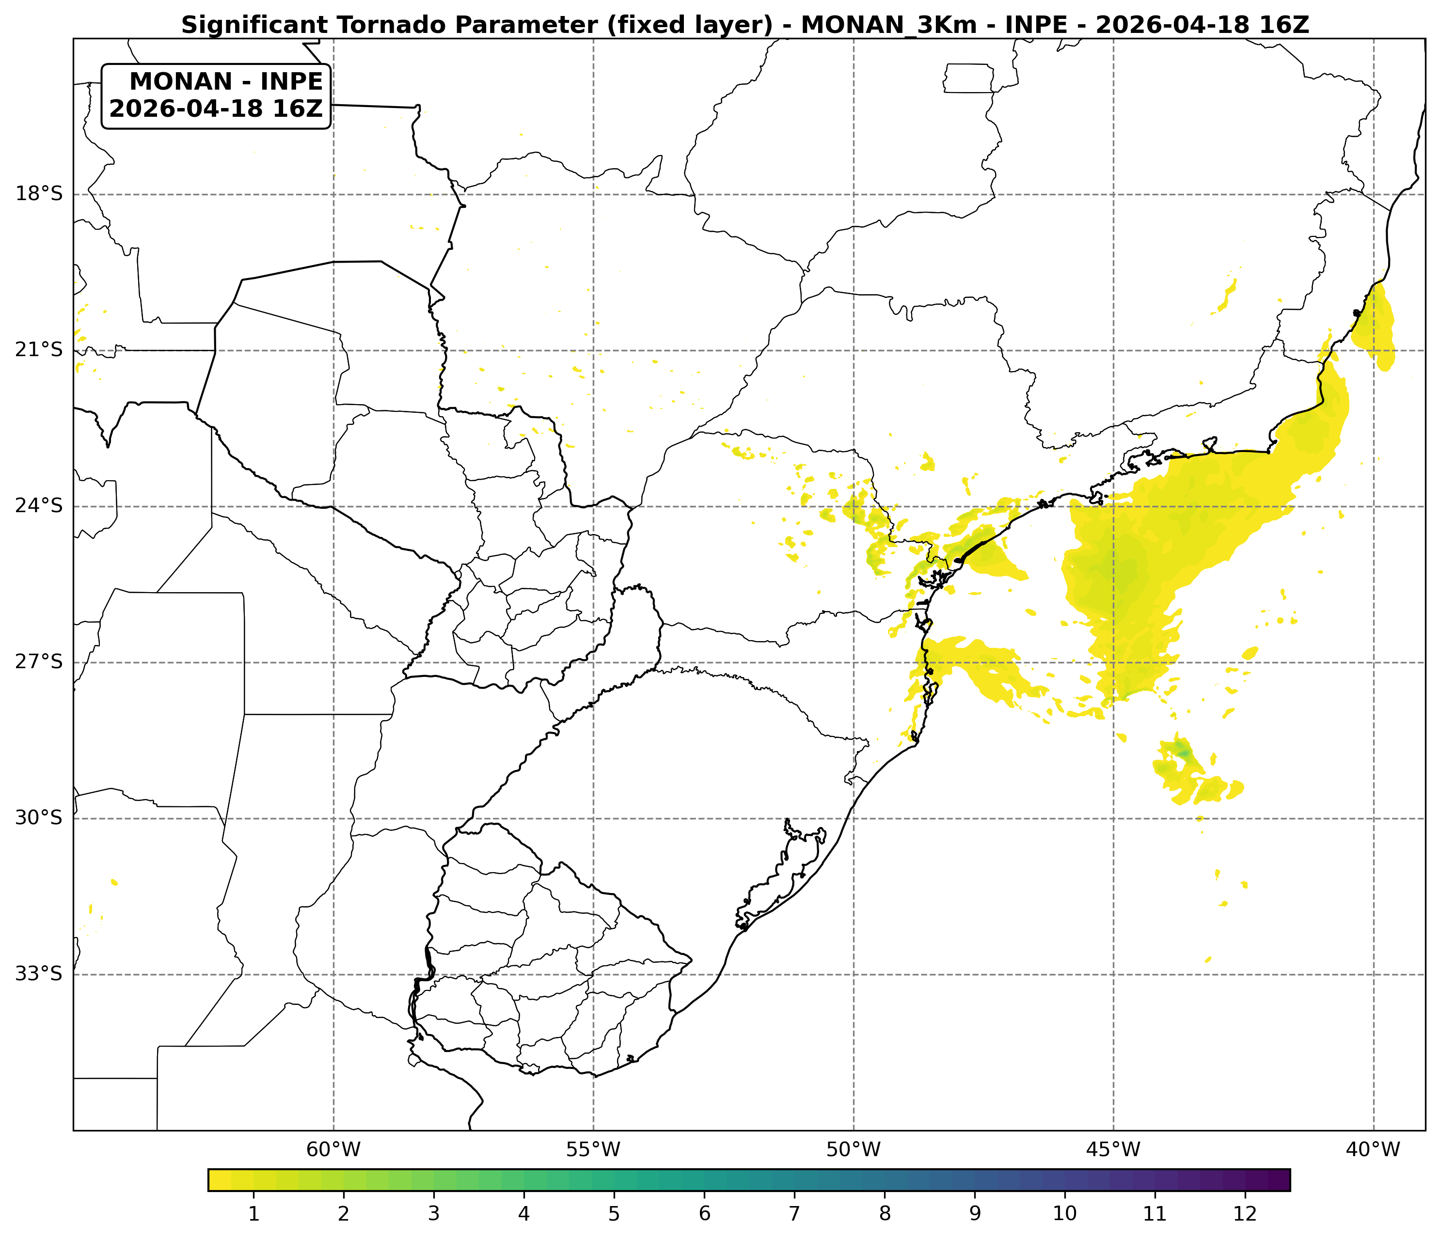Image resolution: width=1440 pixels, height=1239 pixels.
Task: Click the 33°S latitude label
Action: pyautogui.click(x=39, y=974)
